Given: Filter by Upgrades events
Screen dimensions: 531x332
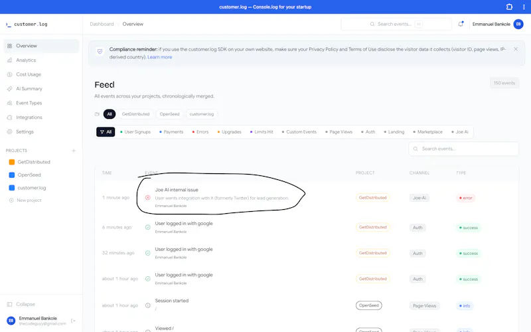Looking at the screenshot, I should tap(229, 131).
